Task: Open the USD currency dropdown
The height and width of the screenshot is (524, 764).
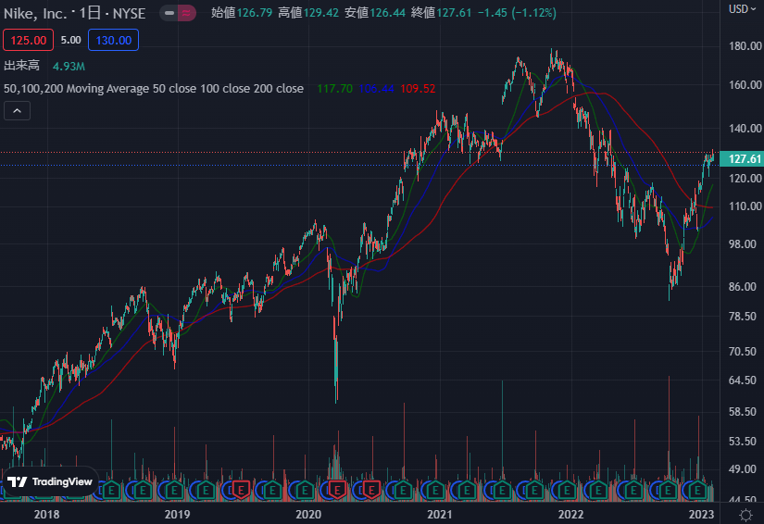Action: (x=742, y=9)
